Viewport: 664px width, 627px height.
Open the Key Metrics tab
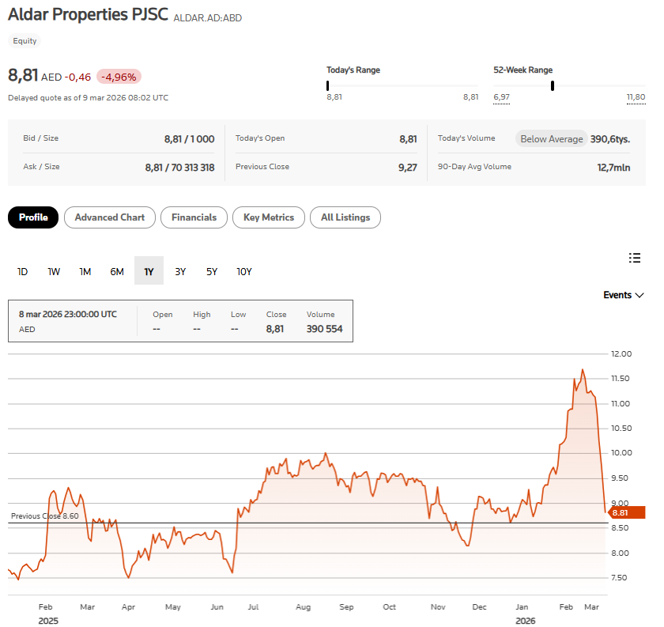(x=269, y=217)
